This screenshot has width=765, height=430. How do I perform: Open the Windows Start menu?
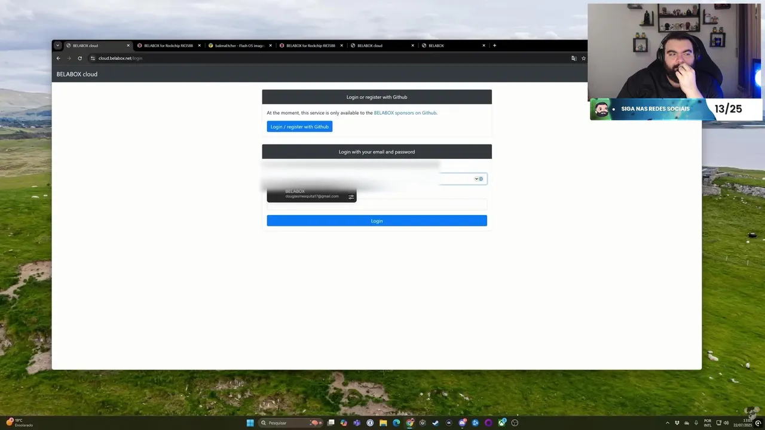(x=250, y=423)
